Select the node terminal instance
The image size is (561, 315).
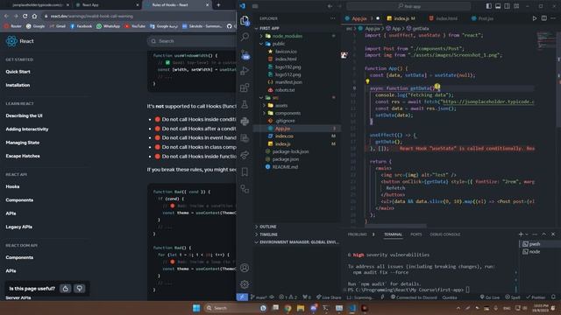coord(535,251)
